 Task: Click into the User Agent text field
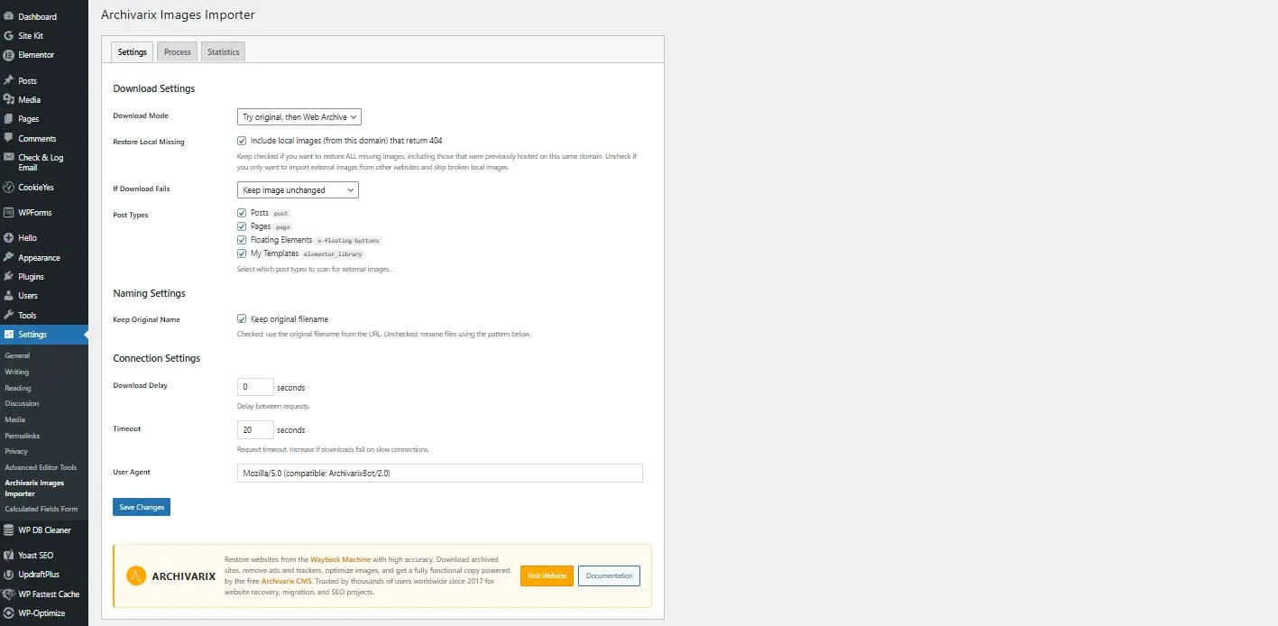pos(439,474)
